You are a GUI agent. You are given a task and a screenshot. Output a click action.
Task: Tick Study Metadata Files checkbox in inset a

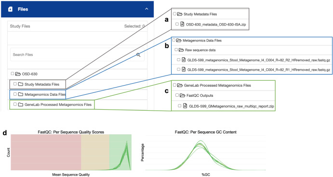(x=174, y=14)
